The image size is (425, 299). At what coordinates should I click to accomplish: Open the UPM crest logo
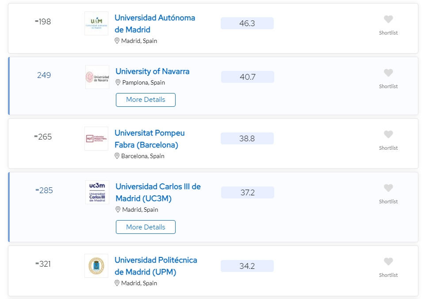pos(96,266)
